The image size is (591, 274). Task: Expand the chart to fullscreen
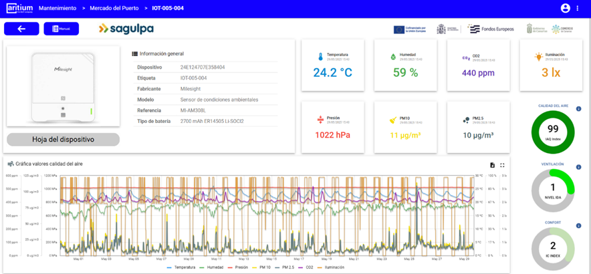pos(502,165)
